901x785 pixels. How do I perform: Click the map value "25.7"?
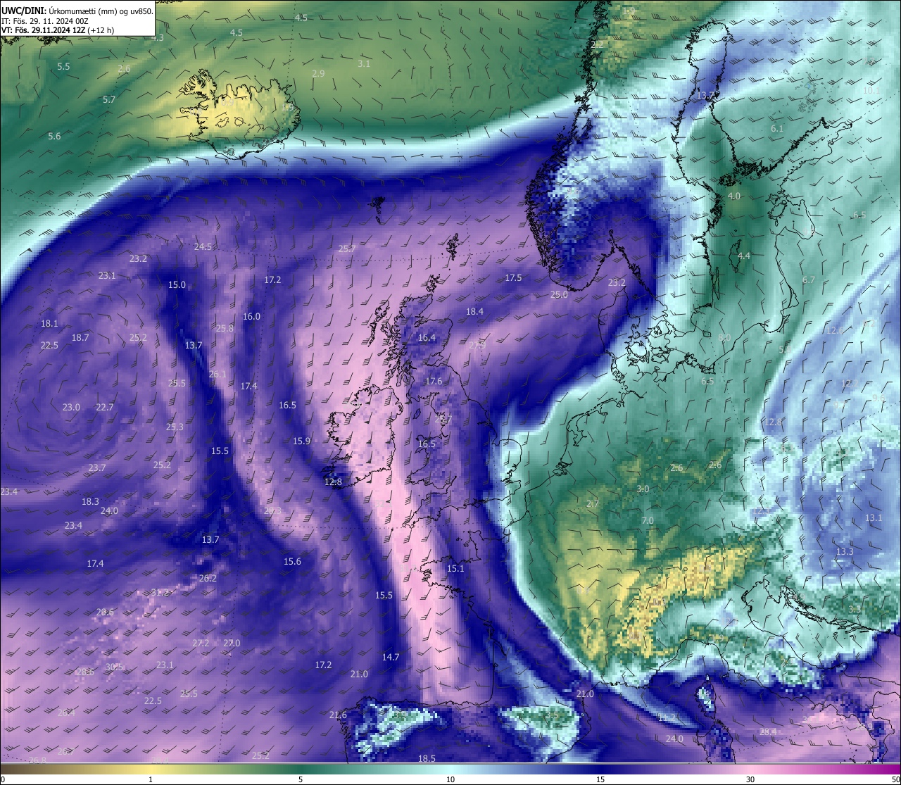(x=347, y=249)
